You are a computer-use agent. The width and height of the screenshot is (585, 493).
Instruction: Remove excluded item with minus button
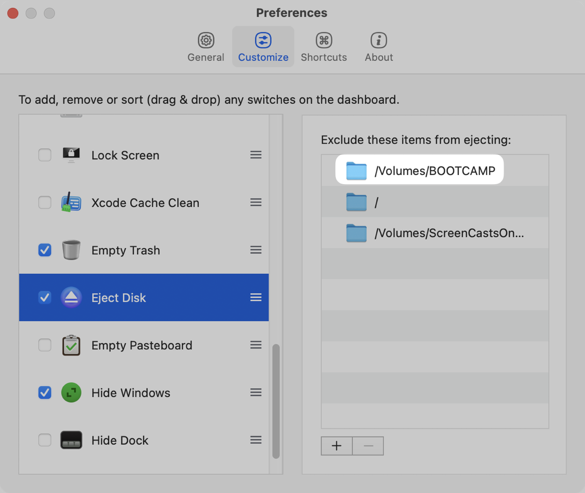point(368,446)
